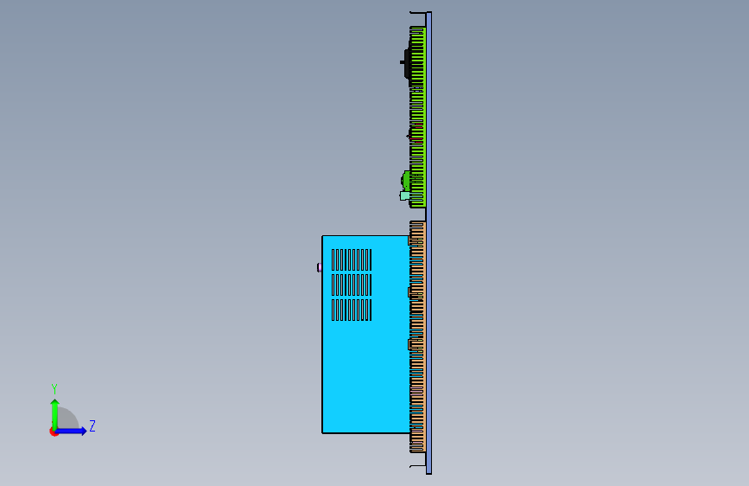Viewport: 749px width, 486px height.
Task: Select the green Y-axis arrow on the triad
Action: (55, 414)
